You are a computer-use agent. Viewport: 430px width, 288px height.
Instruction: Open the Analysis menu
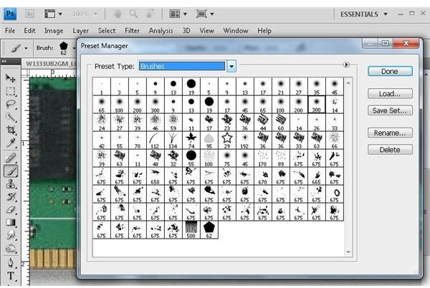(161, 30)
